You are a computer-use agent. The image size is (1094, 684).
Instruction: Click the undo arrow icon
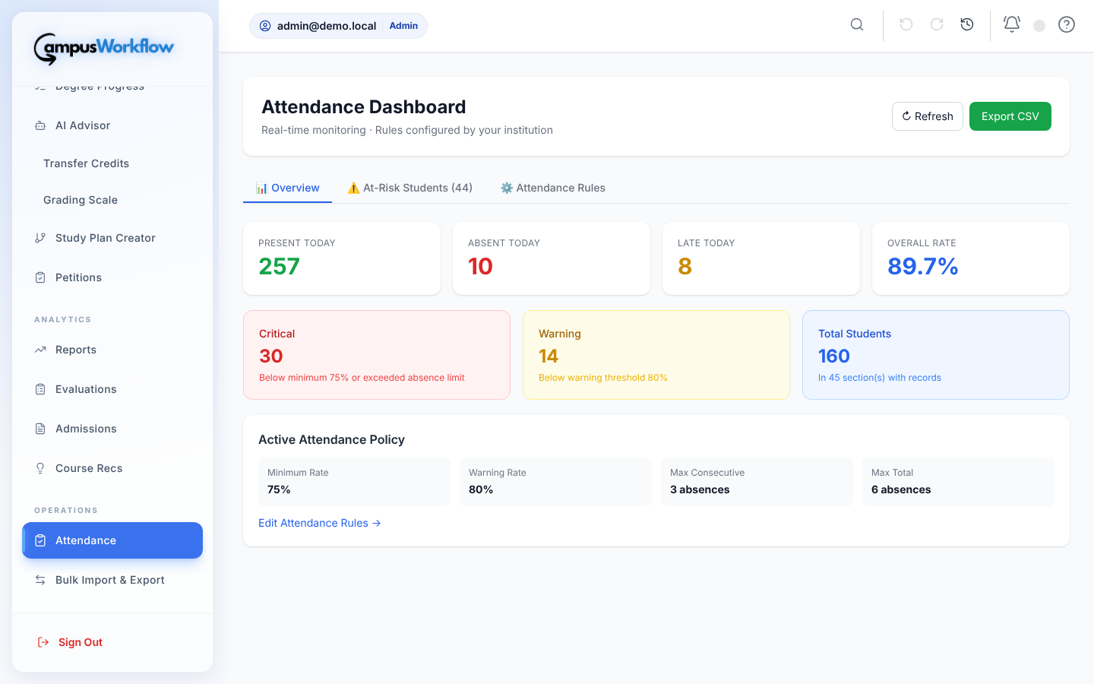906,25
